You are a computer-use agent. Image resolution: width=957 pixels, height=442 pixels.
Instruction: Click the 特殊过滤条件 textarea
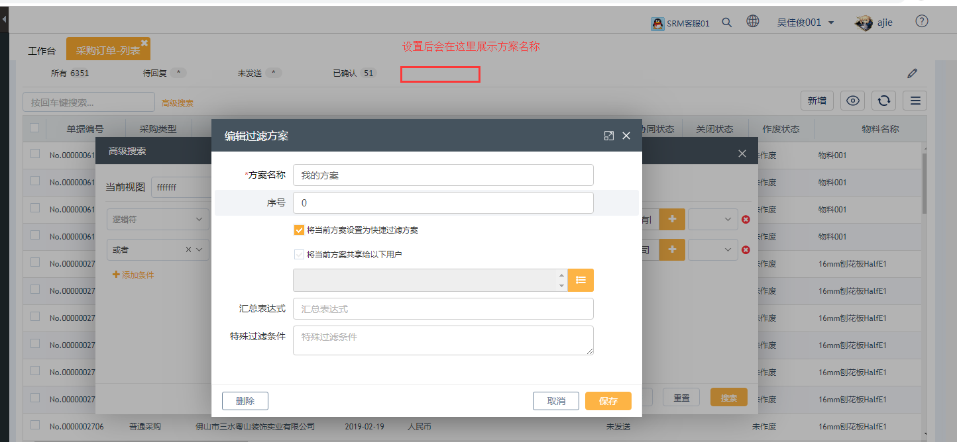coord(443,340)
